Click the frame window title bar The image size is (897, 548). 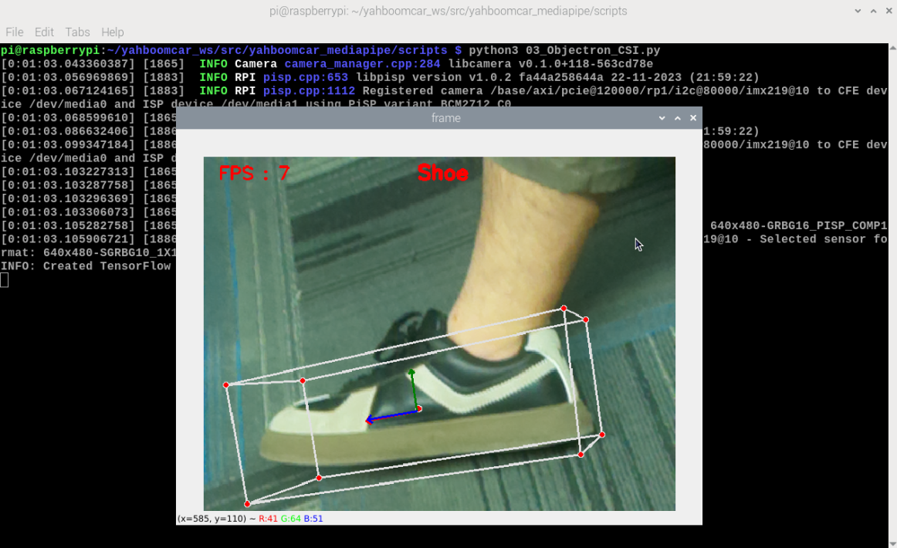(x=445, y=118)
